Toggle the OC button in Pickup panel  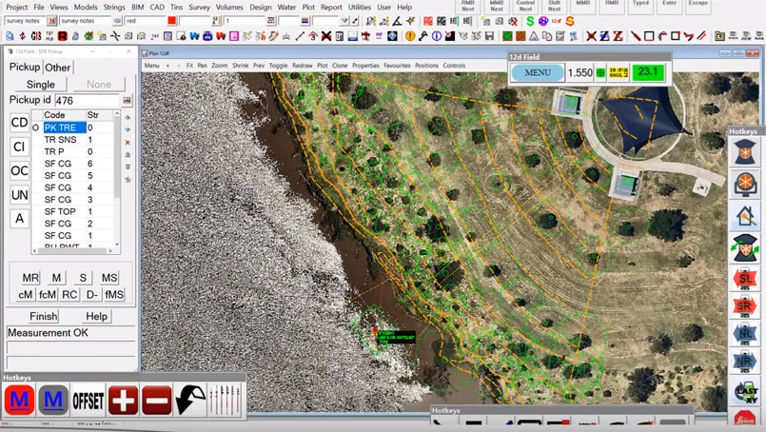pos(19,171)
